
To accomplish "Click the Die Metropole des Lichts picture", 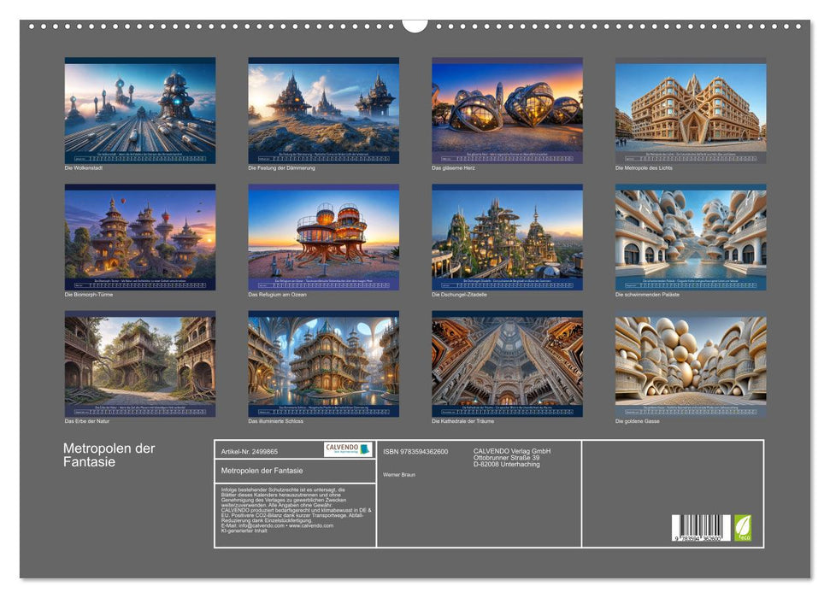I will (691, 110).
